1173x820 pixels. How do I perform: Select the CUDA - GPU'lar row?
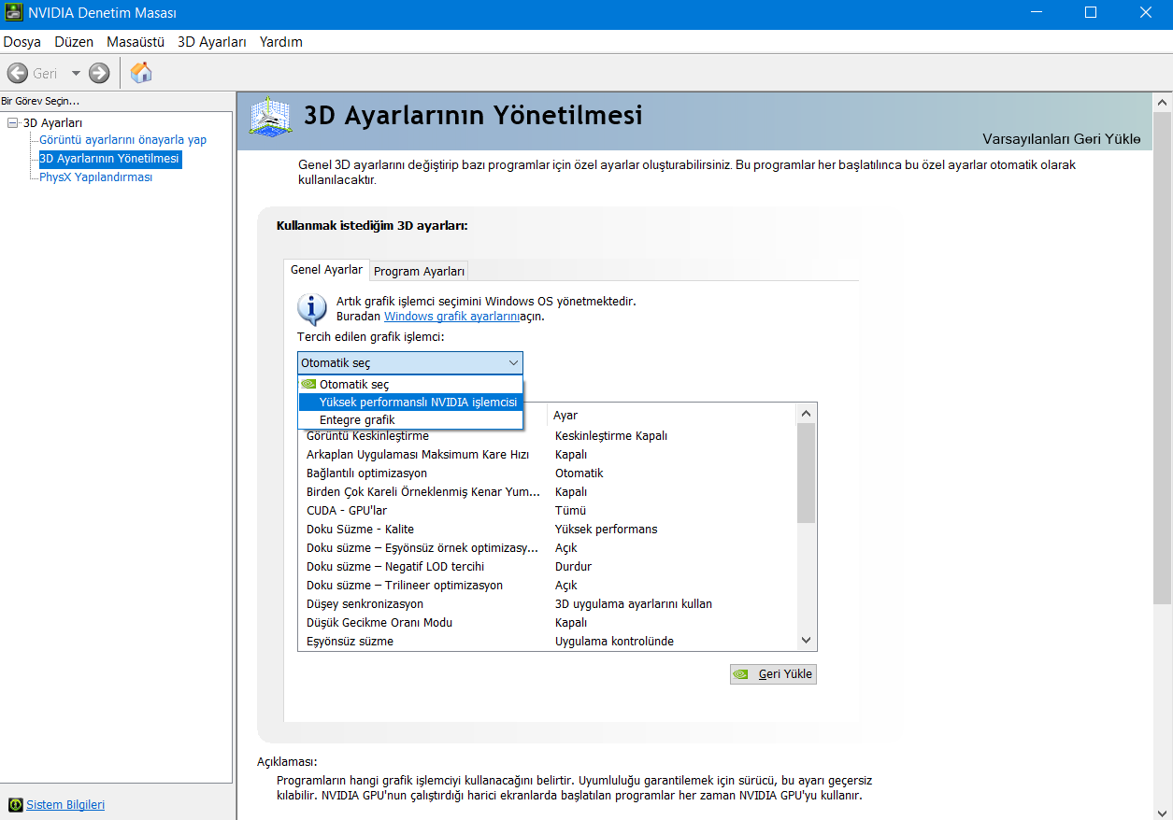point(548,511)
